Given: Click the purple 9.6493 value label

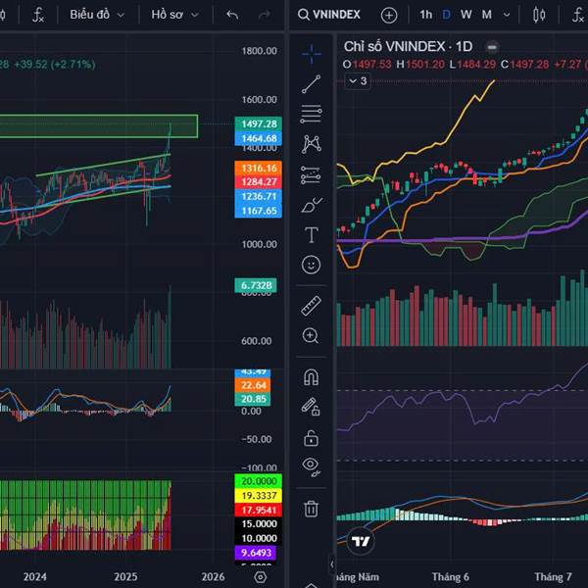Looking at the screenshot, I should (256, 553).
